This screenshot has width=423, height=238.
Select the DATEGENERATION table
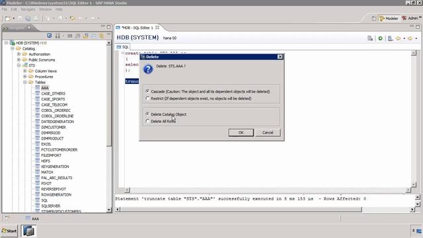pyautogui.click(x=58, y=122)
